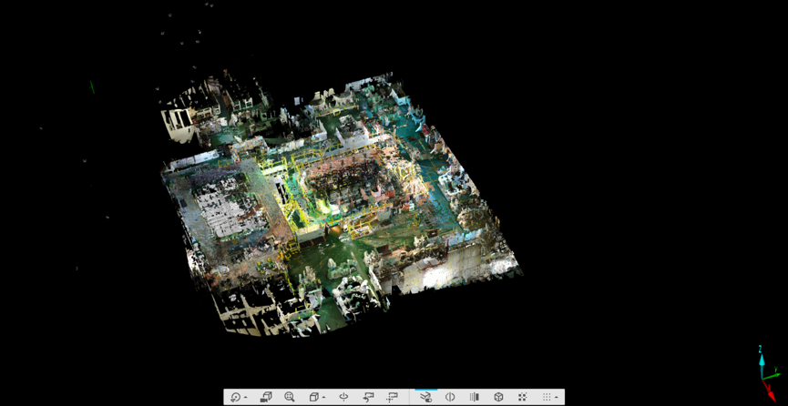Click the four-corner fit view icon

point(522,397)
